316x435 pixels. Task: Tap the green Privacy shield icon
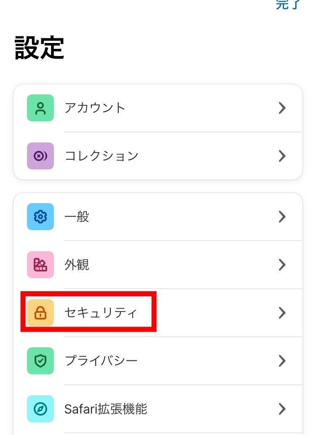40,361
